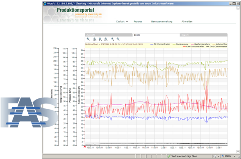Click Abmelden to log out
Viewport: 241px width, 159px height.
[x=187, y=22]
